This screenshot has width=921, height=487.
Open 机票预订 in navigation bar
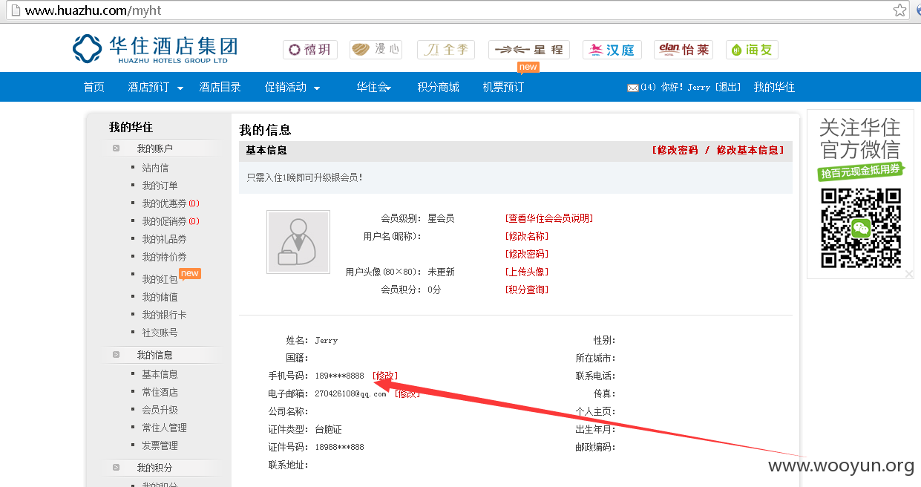[503, 87]
